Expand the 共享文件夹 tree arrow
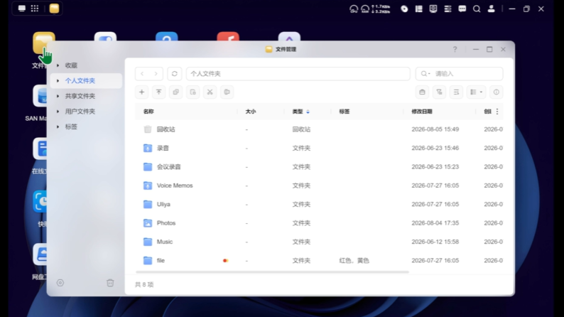The image size is (564, 317). click(x=58, y=96)
